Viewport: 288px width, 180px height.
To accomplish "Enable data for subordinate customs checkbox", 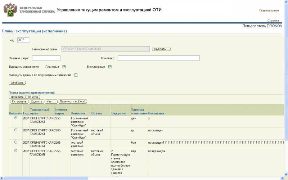I will click(x=76, y=75).
